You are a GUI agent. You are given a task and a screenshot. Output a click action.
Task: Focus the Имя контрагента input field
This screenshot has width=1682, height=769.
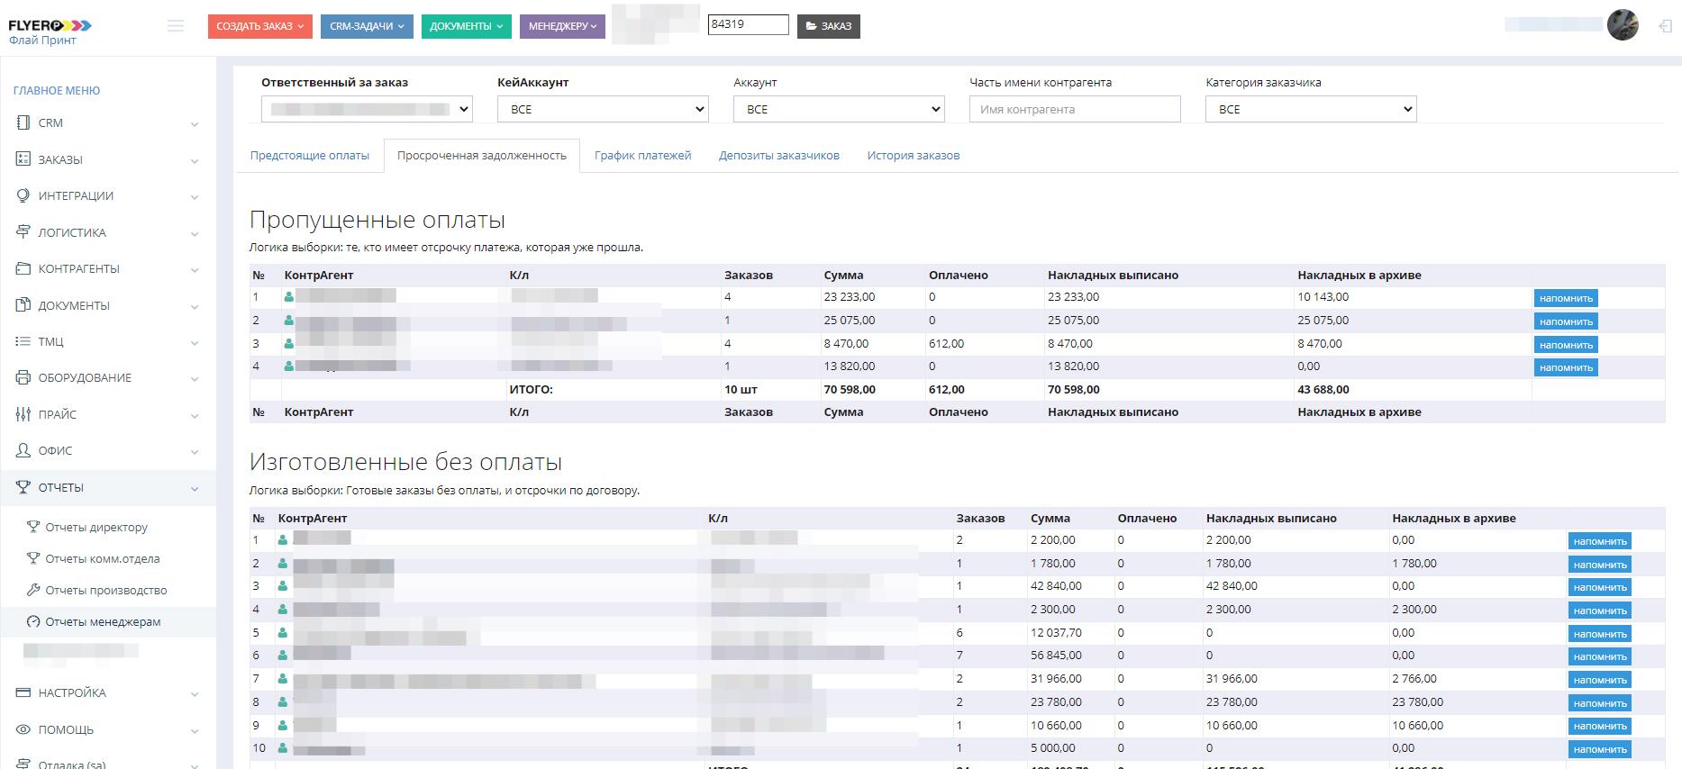[x=1075, y=109]
